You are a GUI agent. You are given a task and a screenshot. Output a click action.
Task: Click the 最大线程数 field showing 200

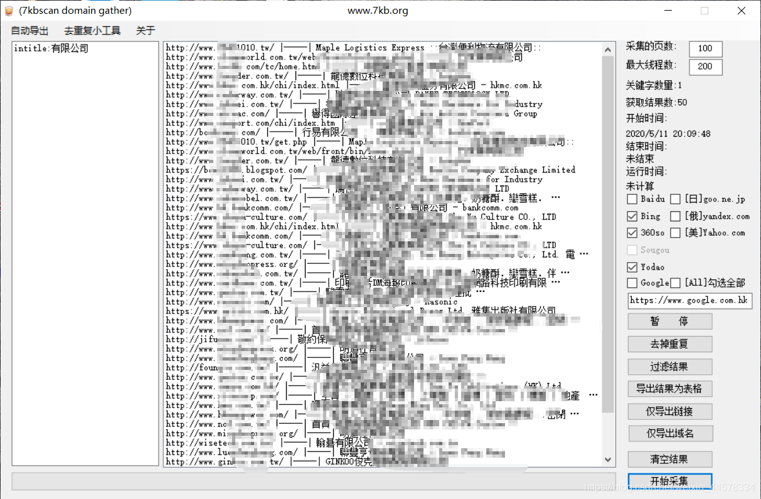click(x=705, y=66)
